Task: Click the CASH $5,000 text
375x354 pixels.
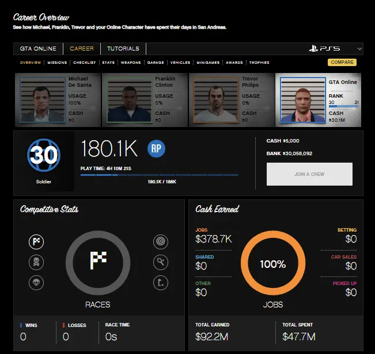Action: click(283, 141)
